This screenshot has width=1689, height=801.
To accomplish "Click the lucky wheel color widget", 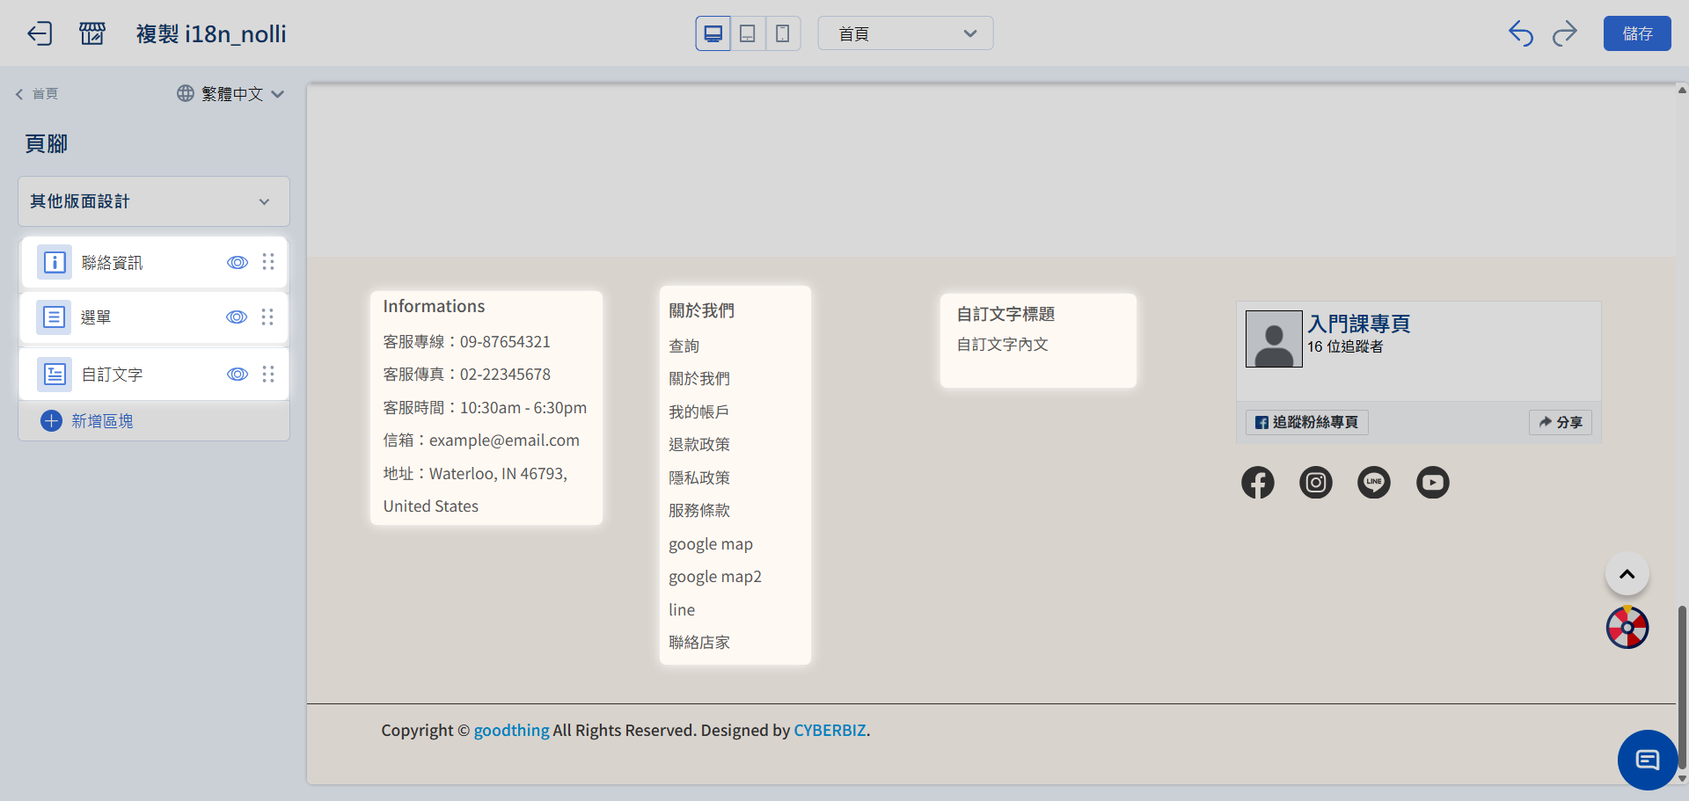I will 1627,628.
